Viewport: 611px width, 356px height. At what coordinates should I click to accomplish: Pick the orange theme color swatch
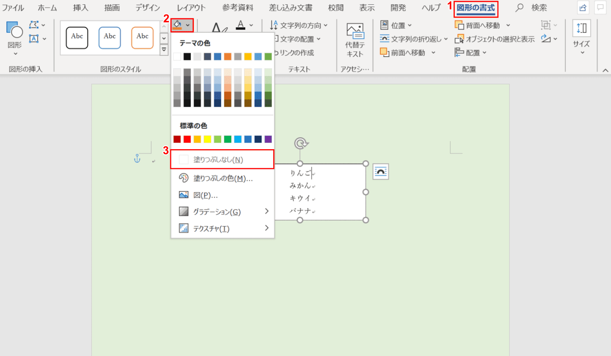click(x=228, y=57)
